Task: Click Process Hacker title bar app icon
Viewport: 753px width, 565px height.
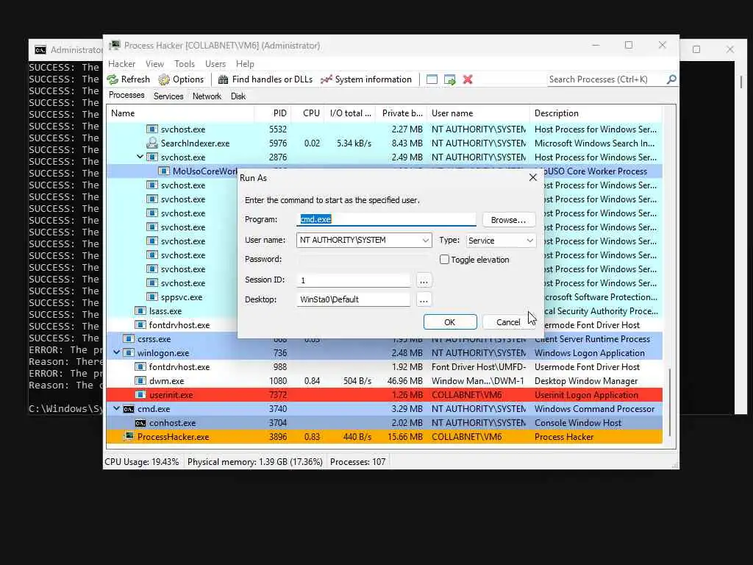Action: pyautogui.click(x=114, y=45)
